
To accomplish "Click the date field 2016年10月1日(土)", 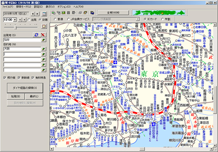I will 16,14.
